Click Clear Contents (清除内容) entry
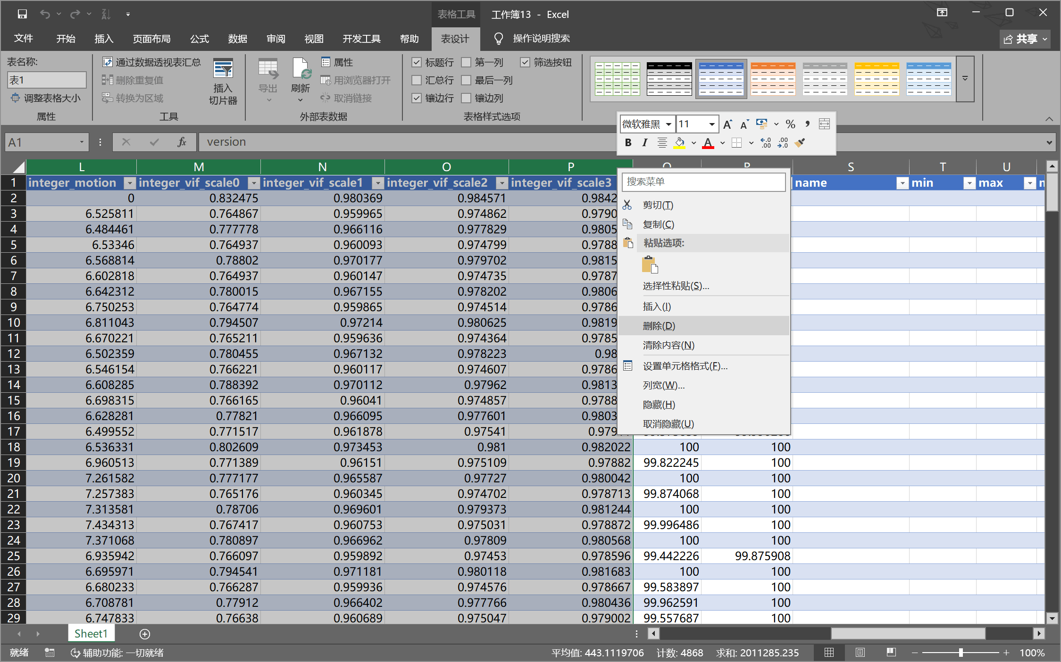Image resolution: width=1061 pixels, height=662 pixels. click(x=704, y=345)
